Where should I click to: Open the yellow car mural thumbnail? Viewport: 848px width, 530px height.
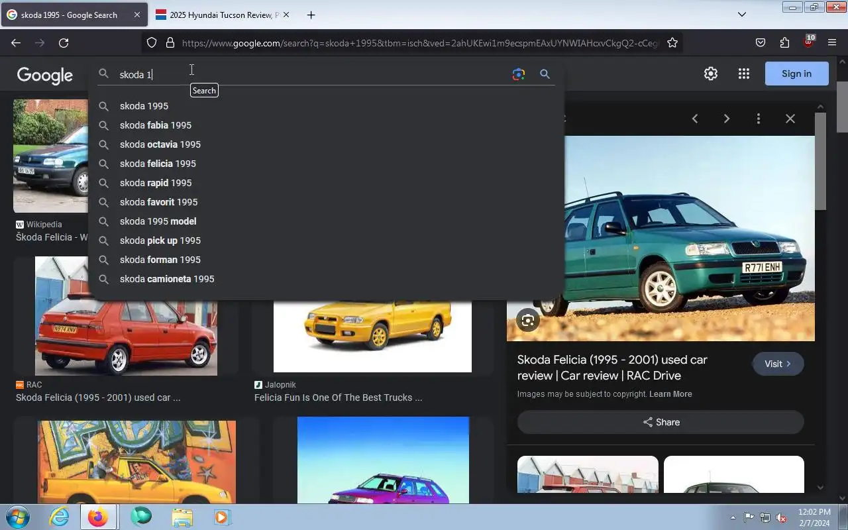(x=136, y=462)
